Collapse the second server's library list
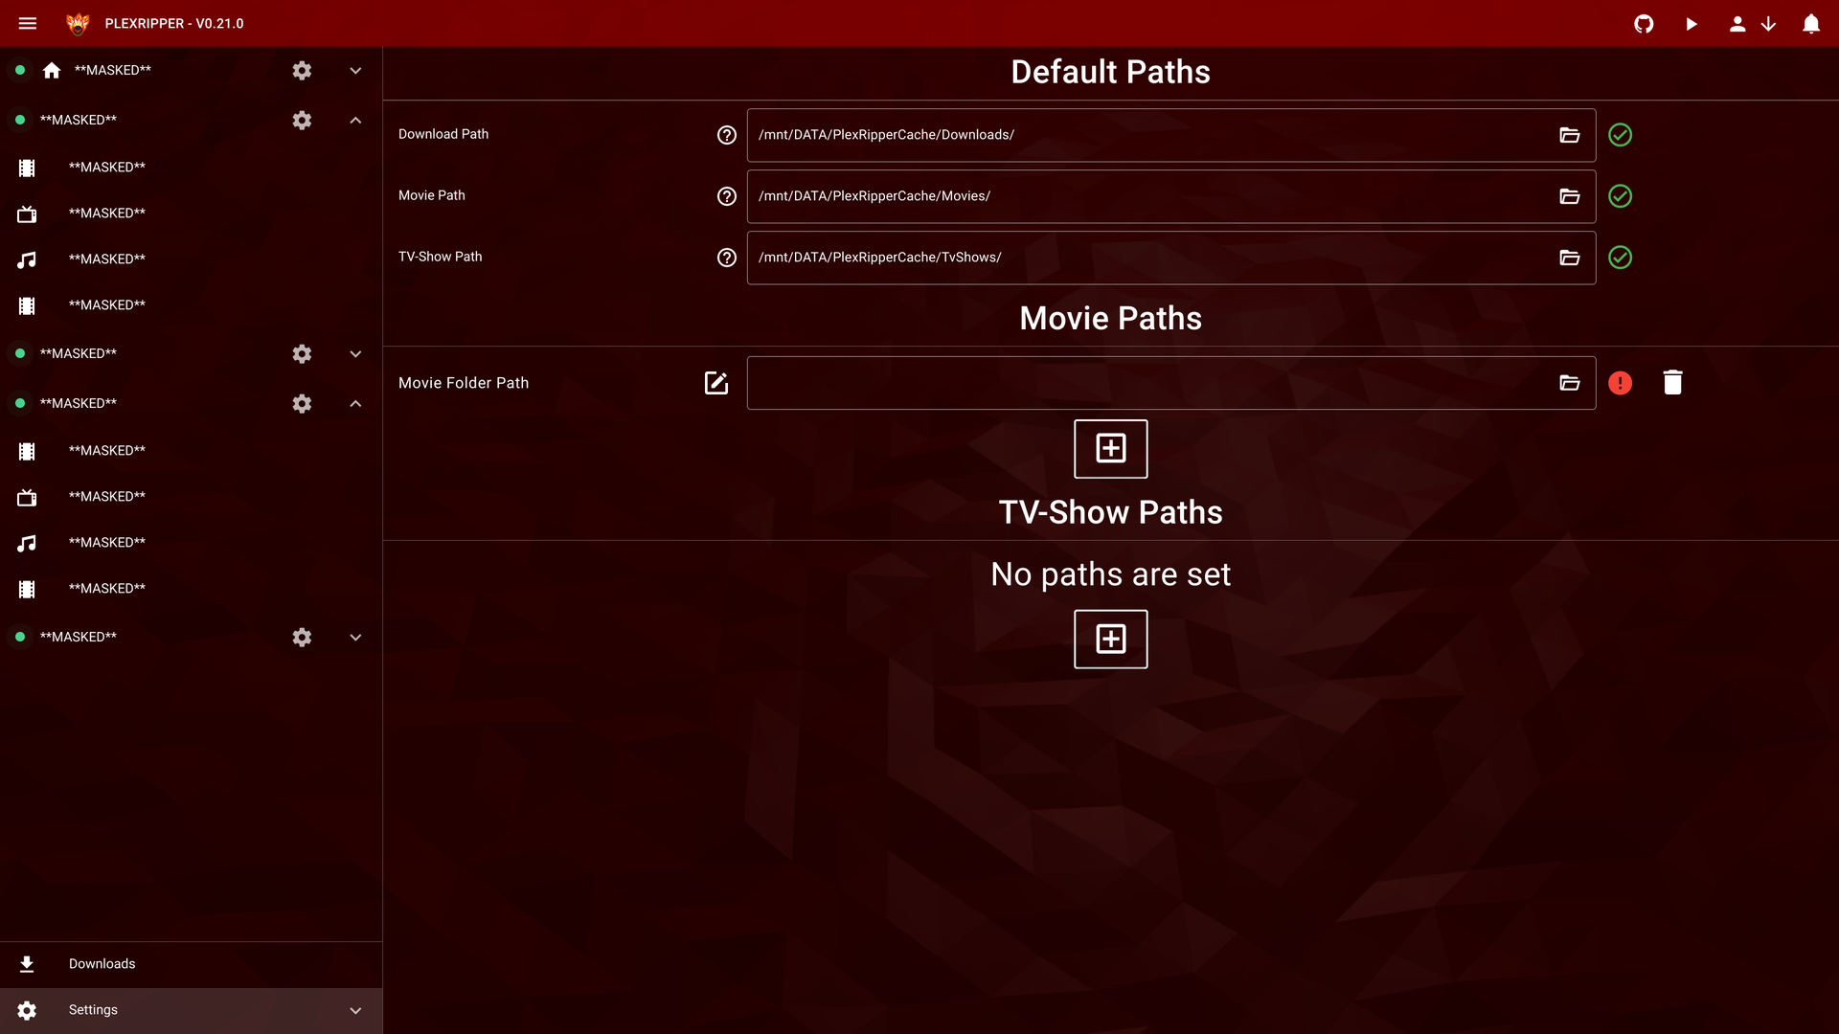The width and height of the screenshot is (1839, 1034). pyautogui.click(x=355, y=121)
